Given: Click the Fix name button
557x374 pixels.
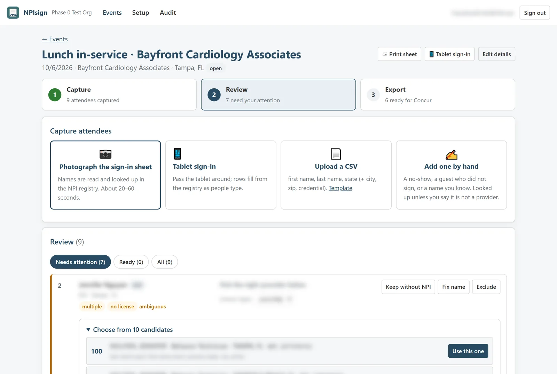Looking at the screenshot, I should [454, 287].
